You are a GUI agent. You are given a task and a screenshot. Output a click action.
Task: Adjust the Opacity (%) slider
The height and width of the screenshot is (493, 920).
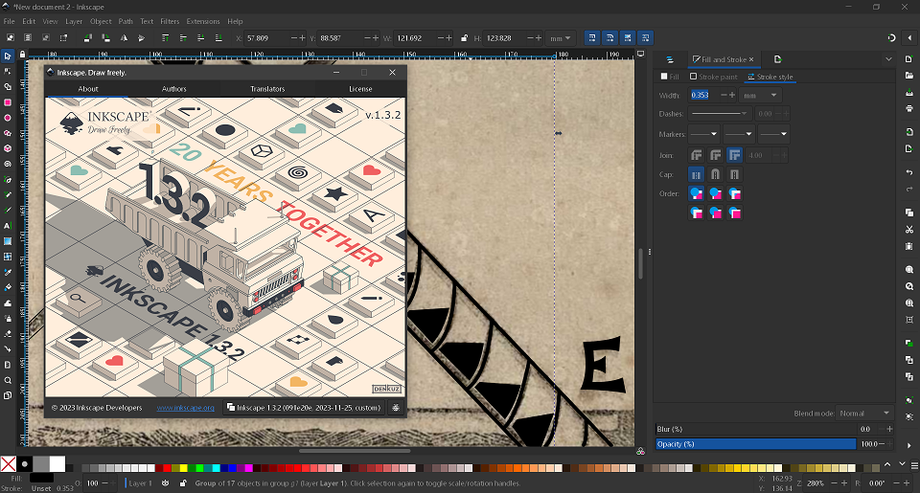click(756, 444)
